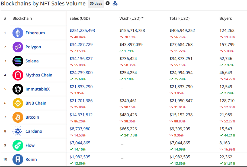The image size is (247, 167).
Task: Click Cardano sales value $8,733,980
Action: (x=80, y=129)
